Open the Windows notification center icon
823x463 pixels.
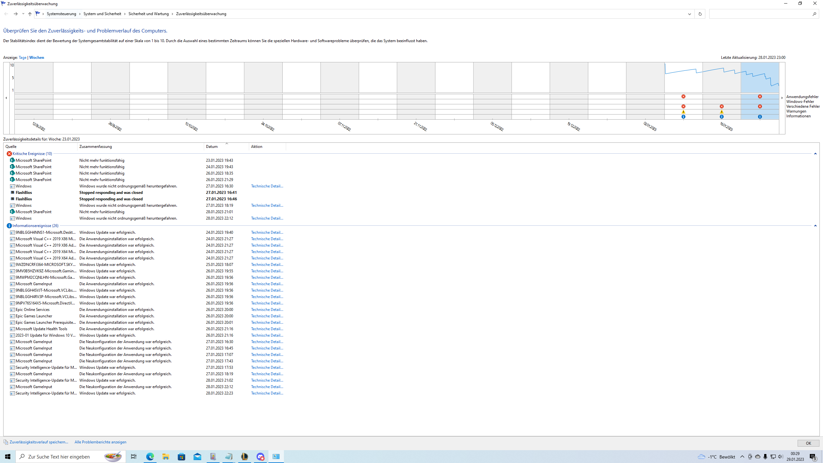click(x=813, y=457)
